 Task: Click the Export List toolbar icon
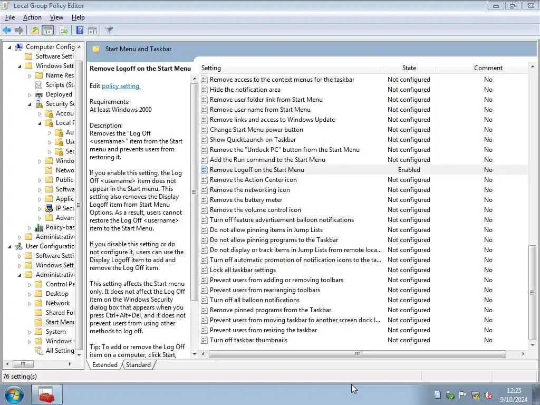pos(63,30)
